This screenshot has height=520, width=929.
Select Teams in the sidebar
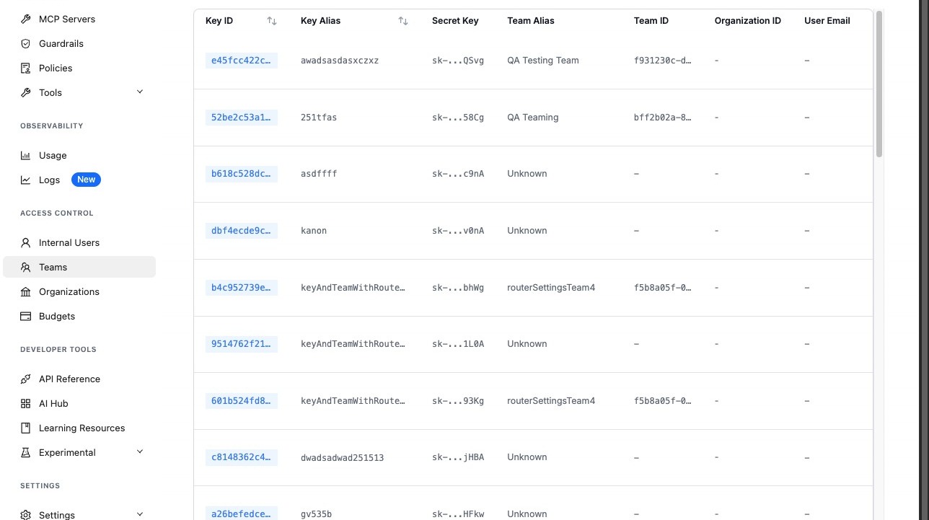[x=53, y=267]
